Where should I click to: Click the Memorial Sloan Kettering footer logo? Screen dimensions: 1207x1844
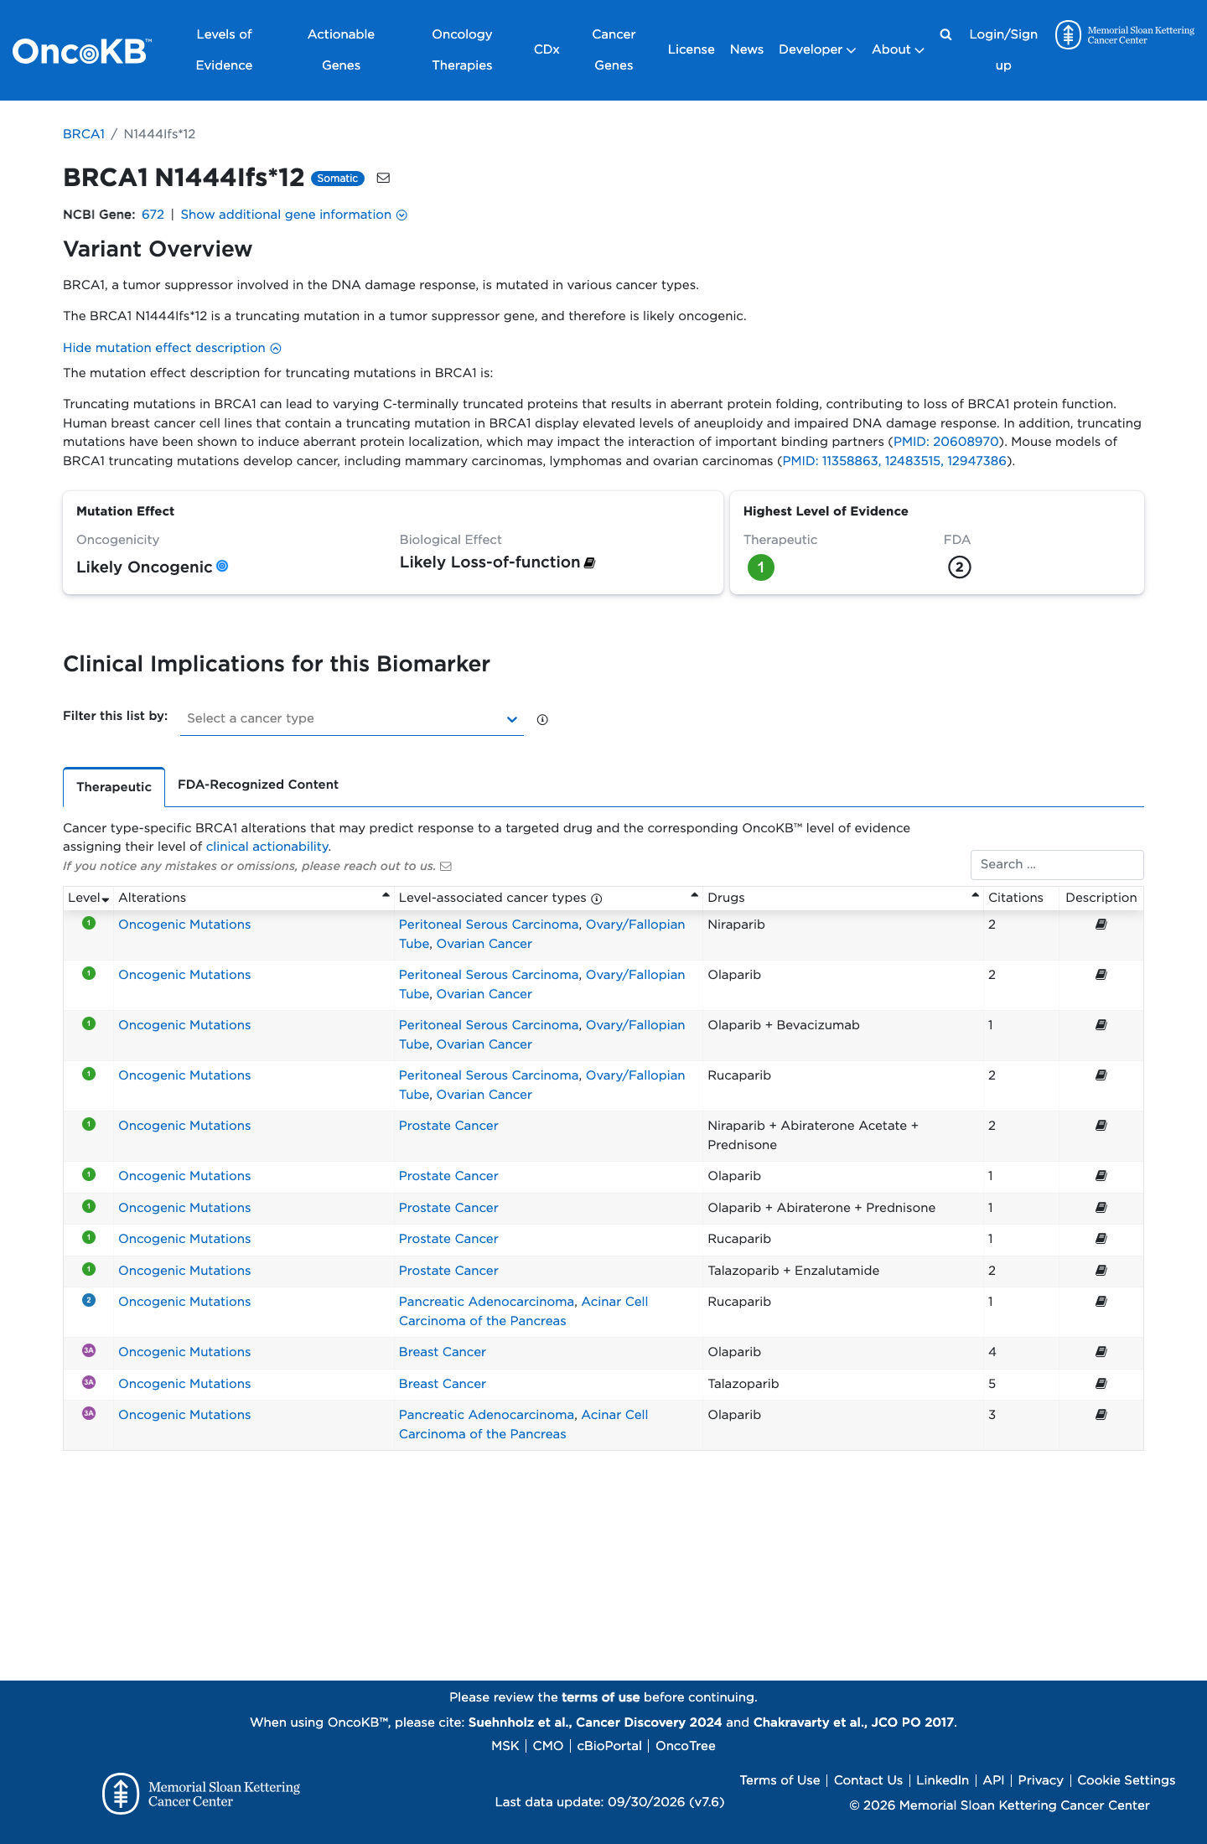click(x=201, y=1794)
